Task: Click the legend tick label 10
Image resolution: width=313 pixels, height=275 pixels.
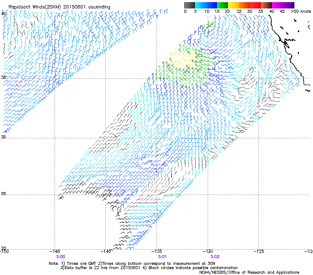Action: pos(207,11)
